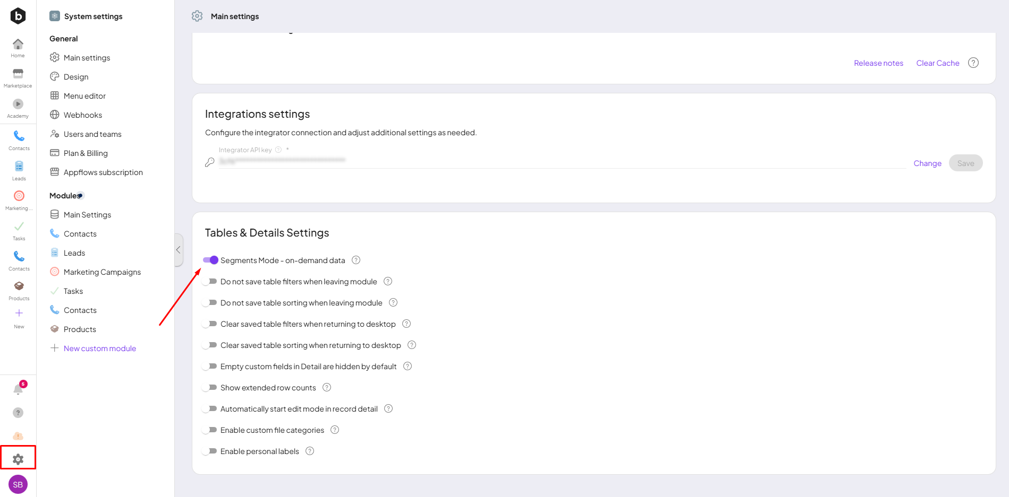Click Change next to Integrator API key
This screenshot has height=497, width=1009.
tap(927, 163)
